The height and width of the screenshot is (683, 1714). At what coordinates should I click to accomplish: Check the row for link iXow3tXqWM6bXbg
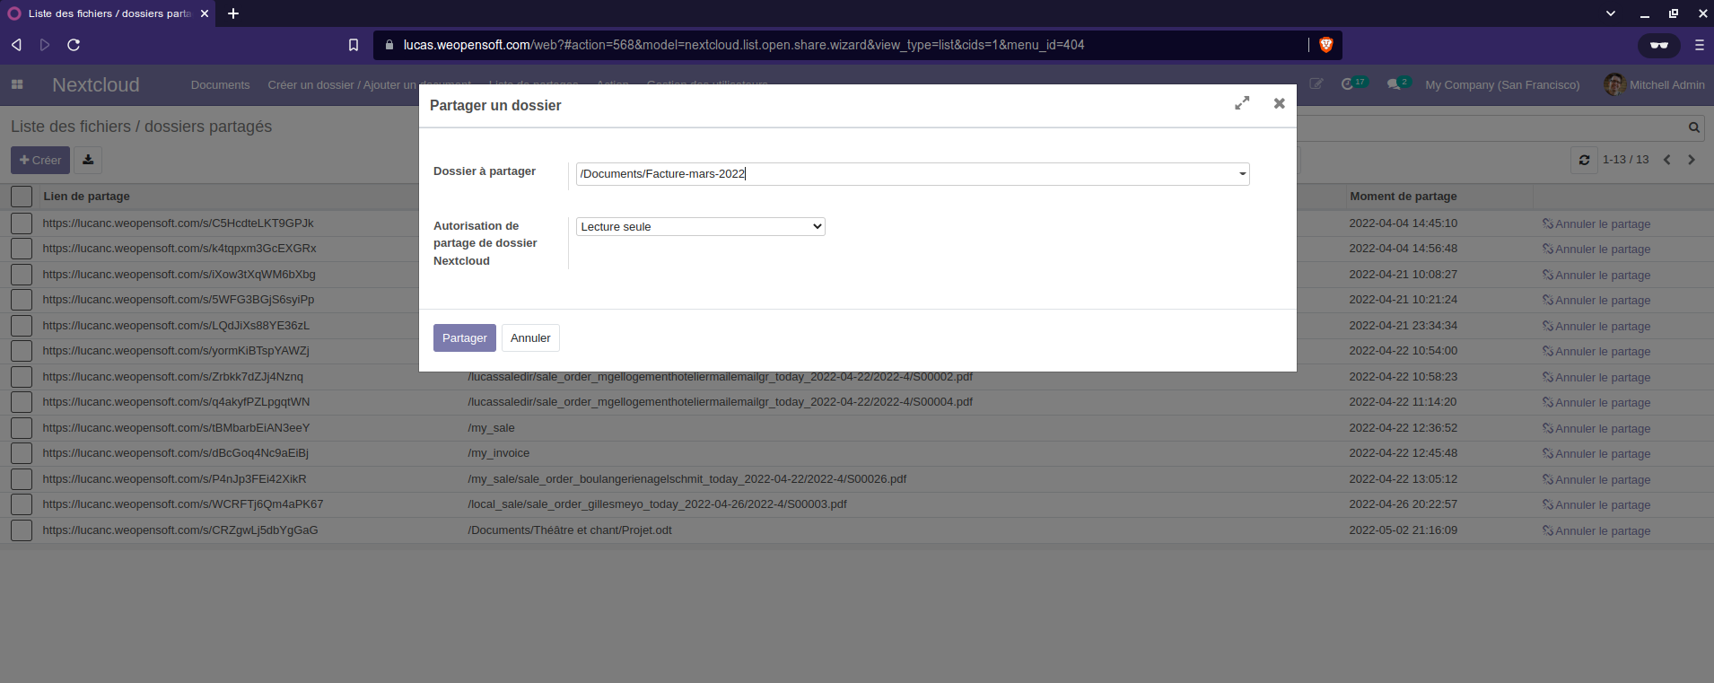pyautogui.click(x=22, y=275)
